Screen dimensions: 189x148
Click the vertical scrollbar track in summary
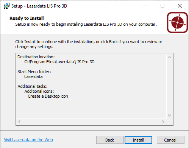coord(169,86)
